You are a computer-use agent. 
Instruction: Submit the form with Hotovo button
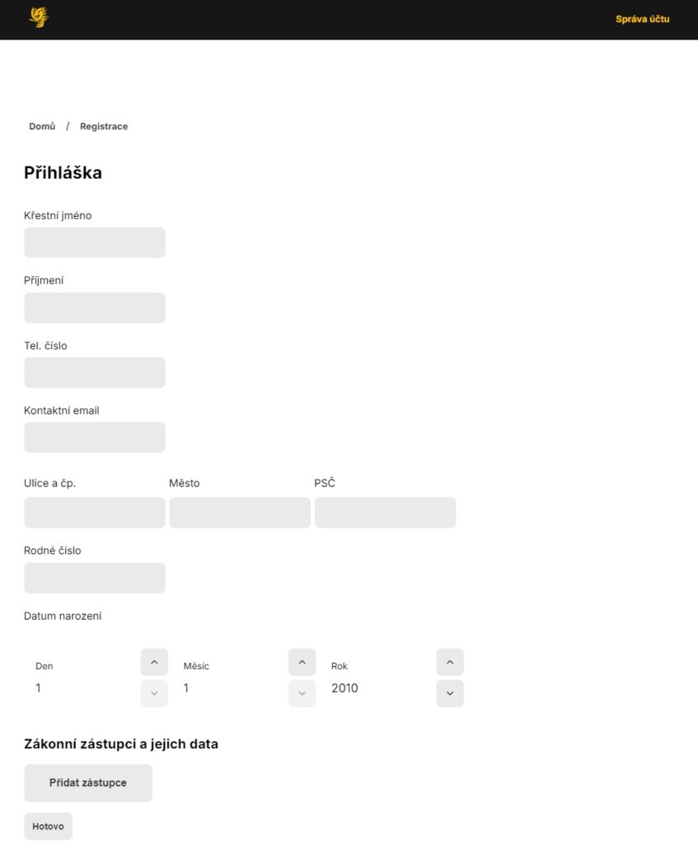tap(49, 826)
